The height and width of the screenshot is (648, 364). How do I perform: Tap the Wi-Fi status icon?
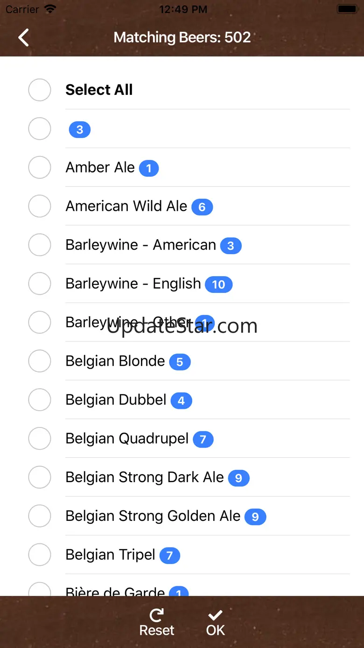(50, 9)
